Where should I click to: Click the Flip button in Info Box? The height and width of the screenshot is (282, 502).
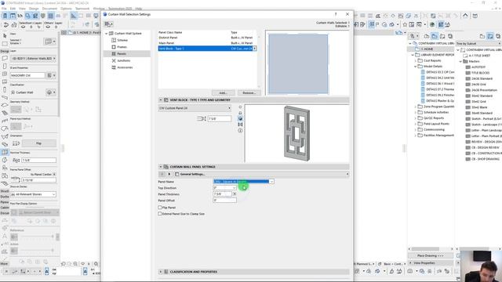pyautogui.click(x=38, y=143)
